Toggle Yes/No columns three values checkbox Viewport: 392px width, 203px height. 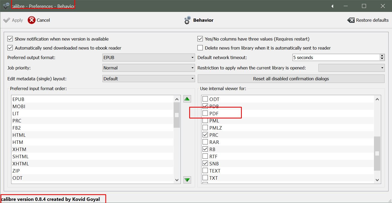pos(200,39)
